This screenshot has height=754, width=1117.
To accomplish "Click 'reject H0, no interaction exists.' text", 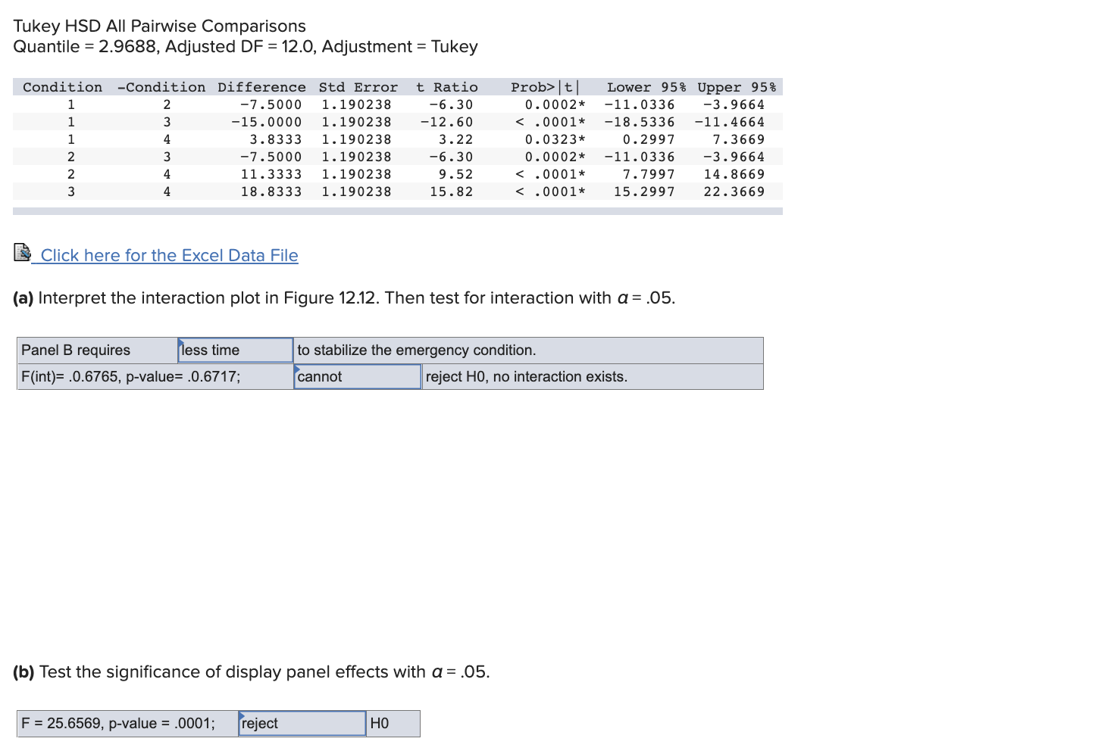I will [x=526, y=377].
